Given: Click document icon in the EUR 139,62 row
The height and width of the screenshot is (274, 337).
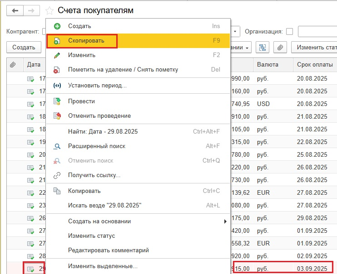Looking at the screenshot, I should [x=30, y=193].
